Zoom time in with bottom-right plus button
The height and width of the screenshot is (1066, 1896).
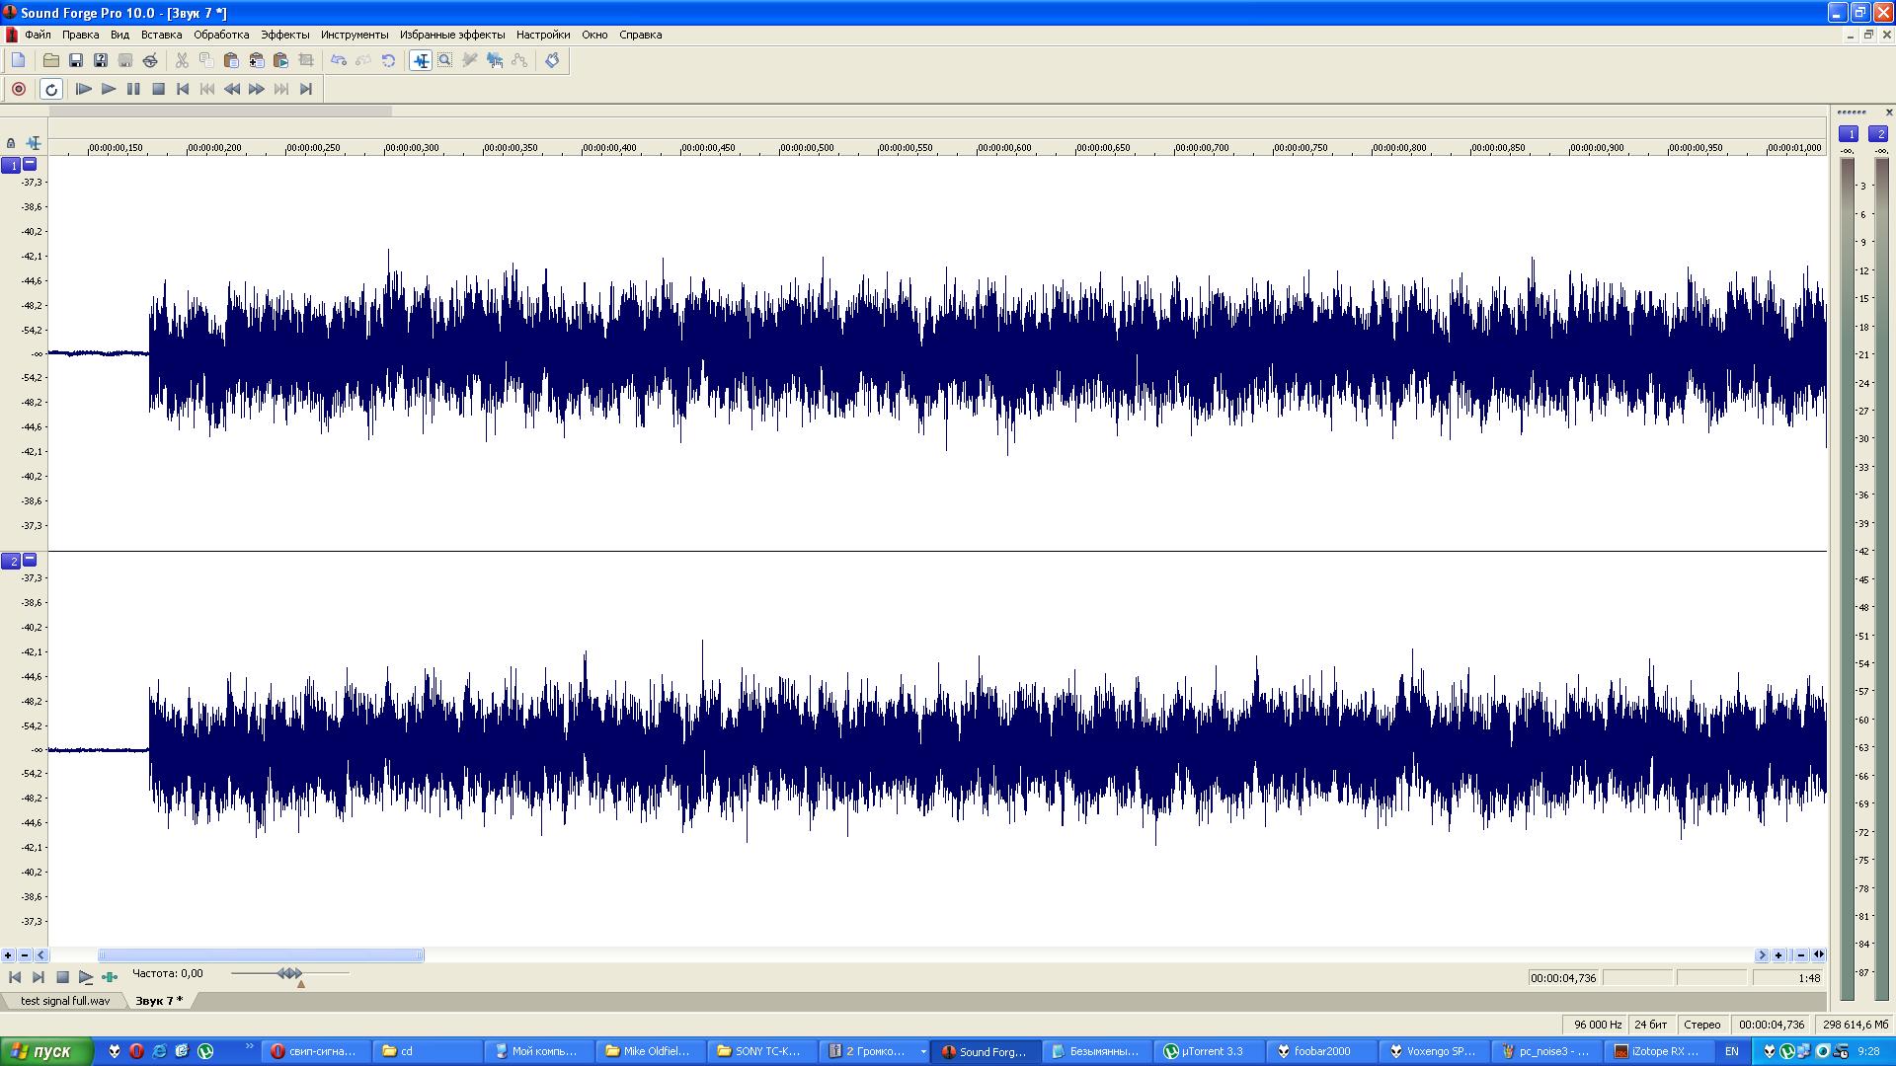[1777, 955]
